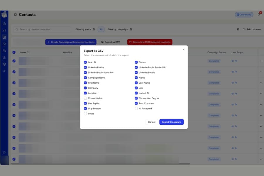The height and width of the screenshot is (176, 264).
Task: Uncheck the Location checkbox
Action: point(85,93)
